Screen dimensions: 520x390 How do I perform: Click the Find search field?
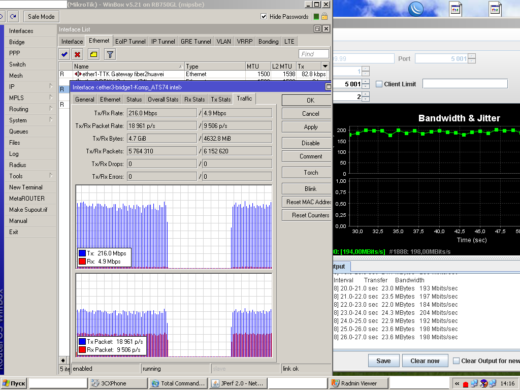pos(313,54)
